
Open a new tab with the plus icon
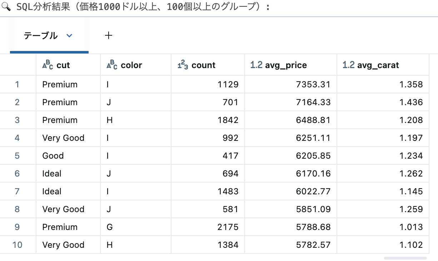click(x=108, y=35)
